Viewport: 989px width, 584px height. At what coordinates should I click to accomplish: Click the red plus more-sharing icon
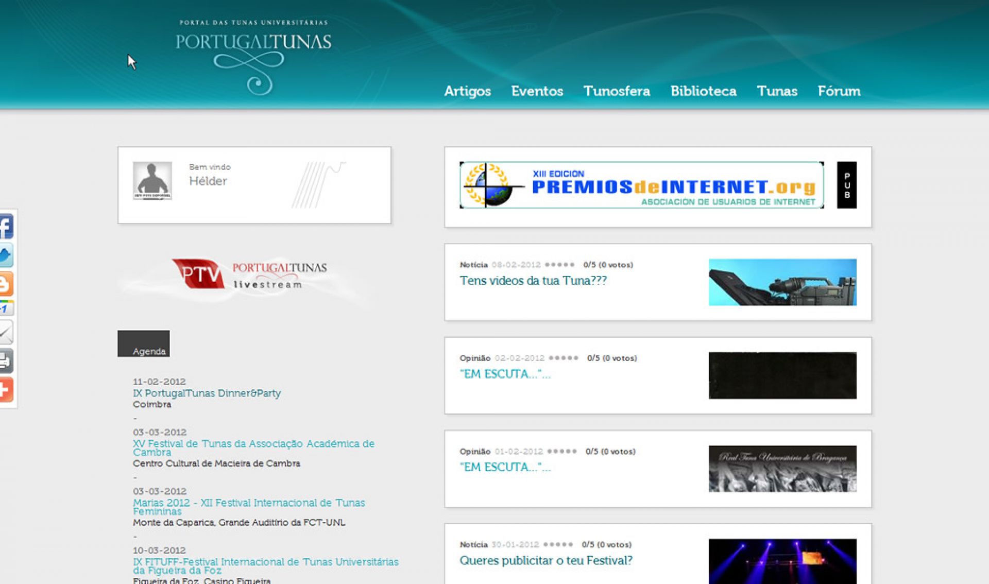coord(6,389)
